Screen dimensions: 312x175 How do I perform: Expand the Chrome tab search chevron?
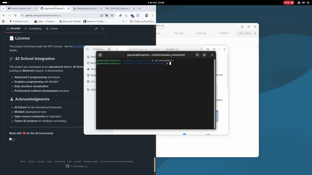point(3,8)
